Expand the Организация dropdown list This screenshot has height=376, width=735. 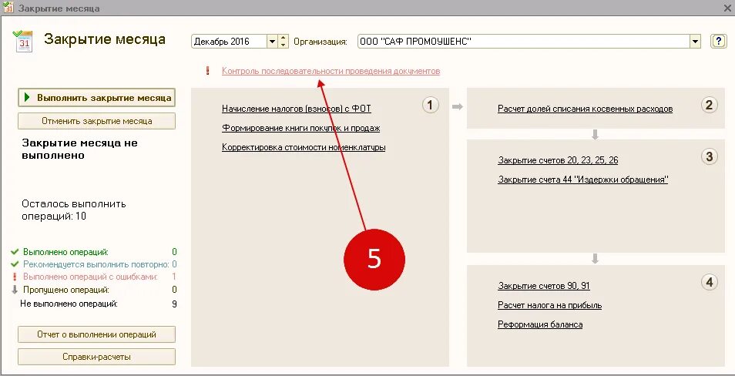pos(695,42)
